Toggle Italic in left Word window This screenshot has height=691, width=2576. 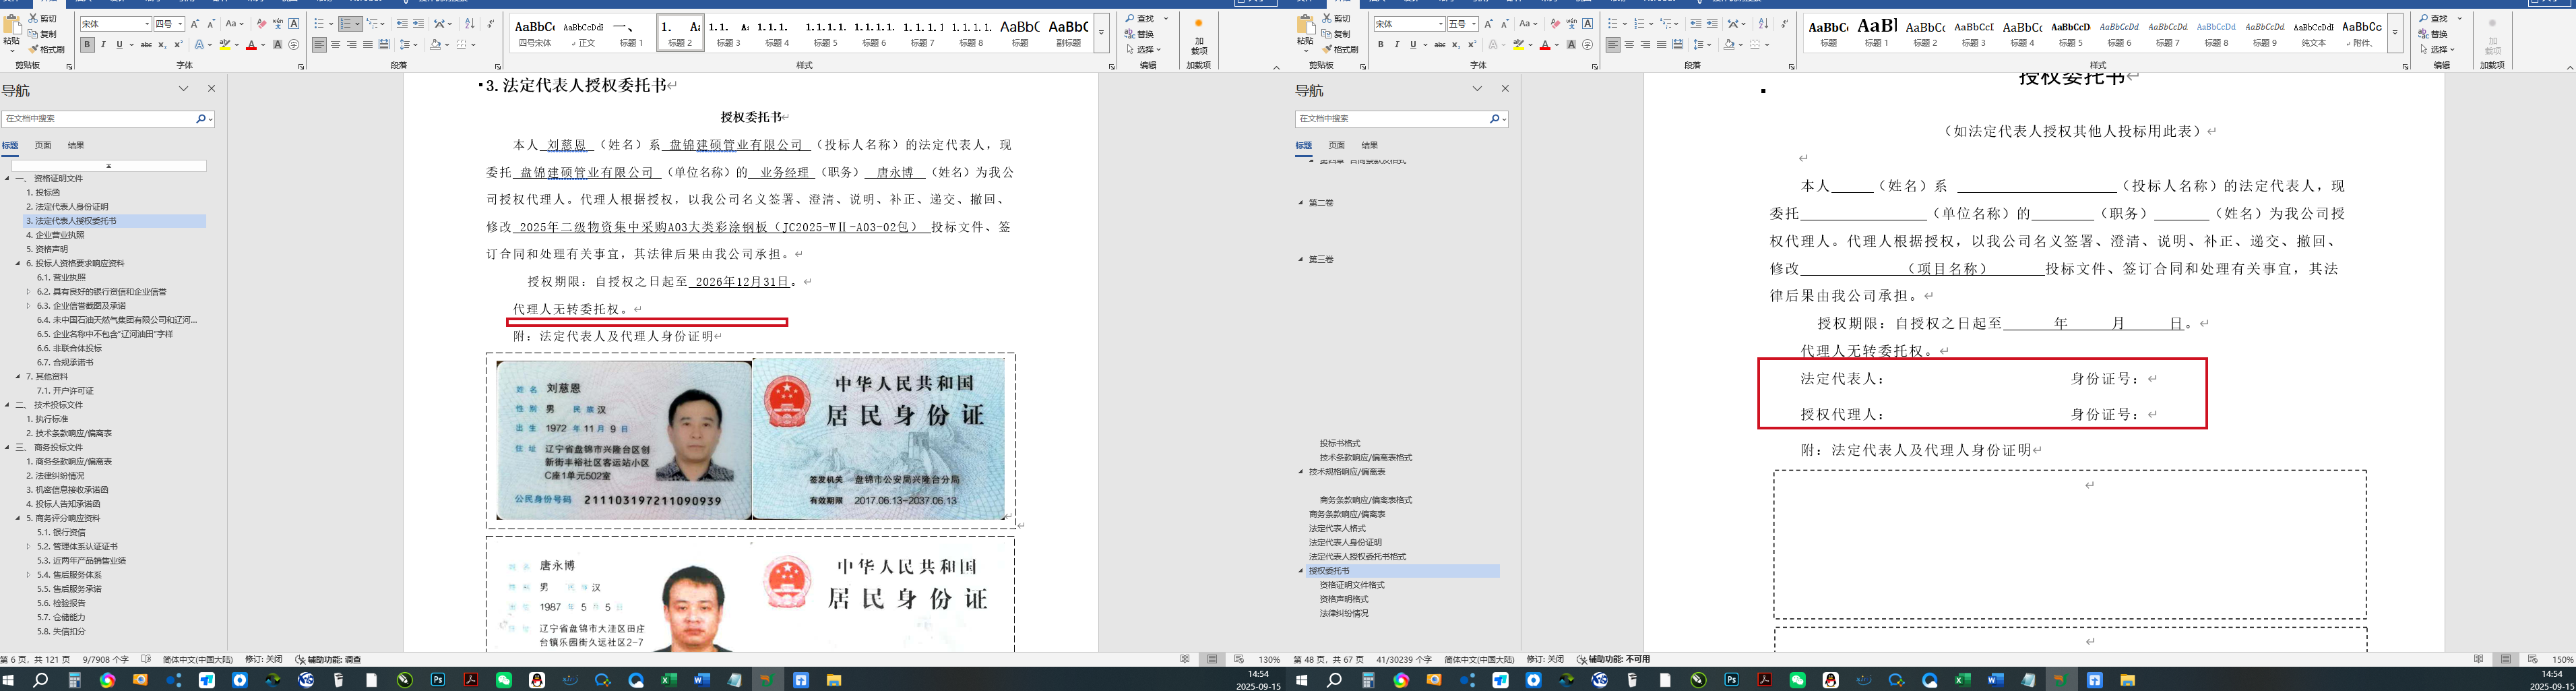(x=103, y=45)
